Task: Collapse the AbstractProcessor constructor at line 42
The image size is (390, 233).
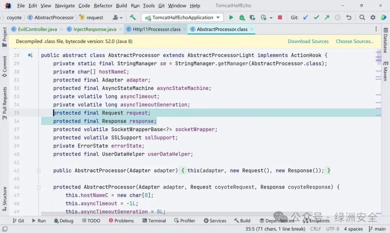Action: [x=39, y=171]
